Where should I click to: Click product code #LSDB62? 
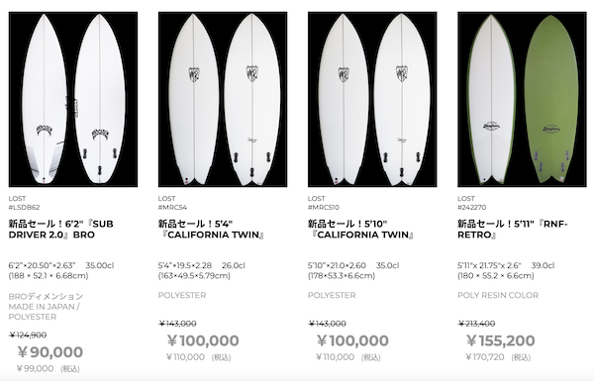tap(24, 208)
